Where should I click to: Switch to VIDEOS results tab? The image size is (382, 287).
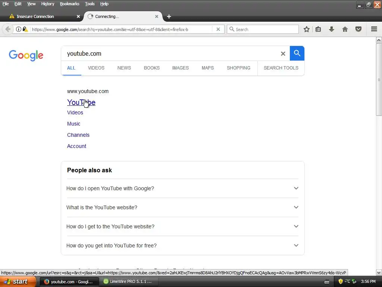click(x=96, y=68)
